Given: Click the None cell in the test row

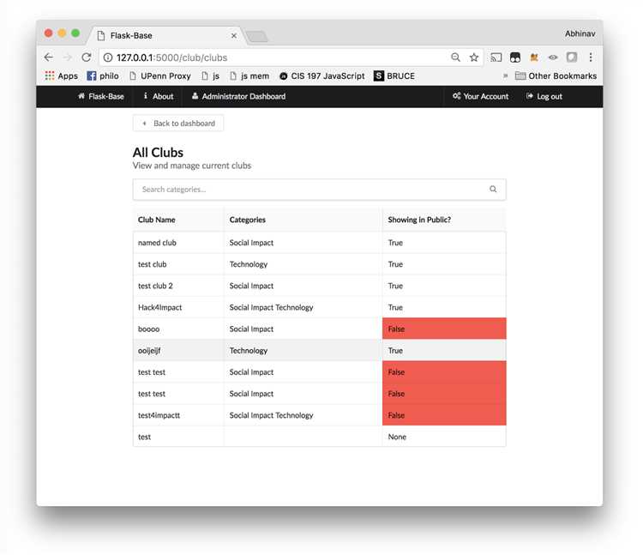Looking at the screenshot, I should 444,437.
